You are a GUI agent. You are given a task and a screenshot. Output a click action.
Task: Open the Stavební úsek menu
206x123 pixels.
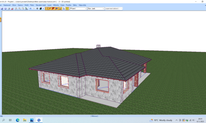tap(41, 5)
